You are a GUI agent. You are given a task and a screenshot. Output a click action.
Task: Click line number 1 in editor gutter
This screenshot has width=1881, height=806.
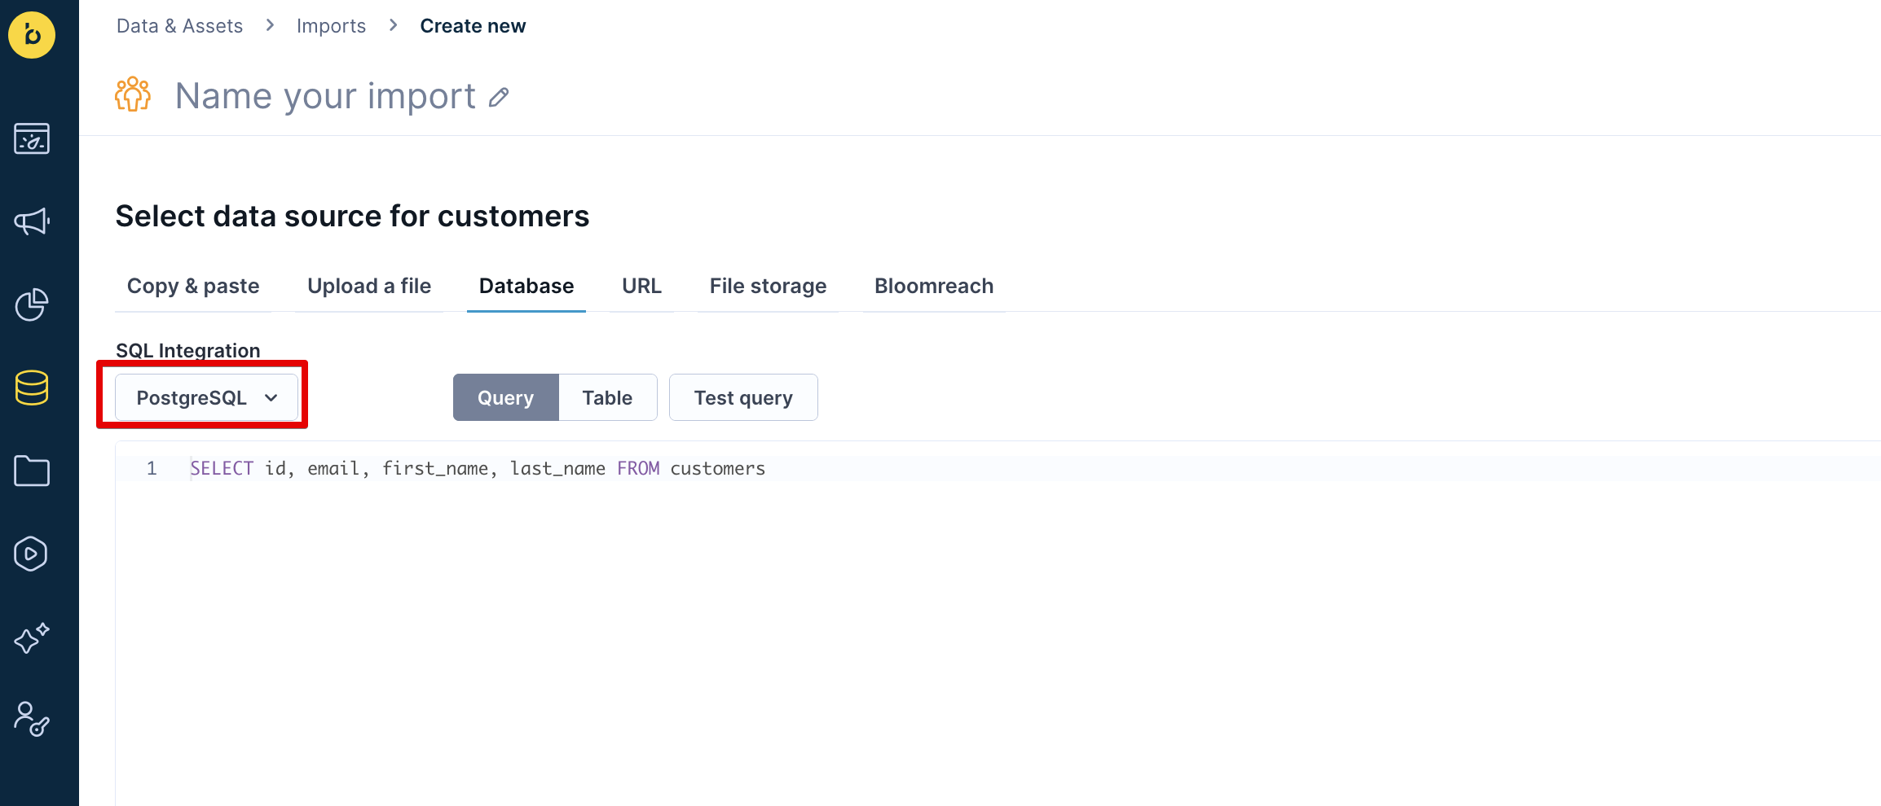click(x=152, y=468)
